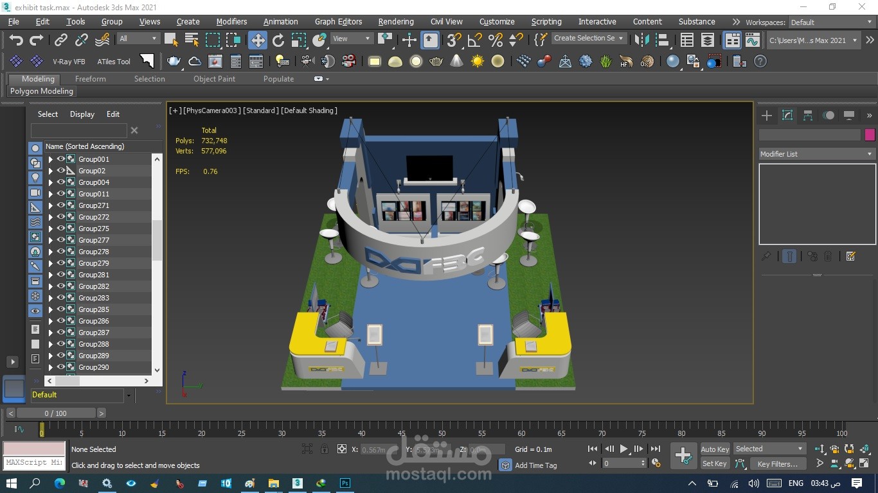This screenshot has width=878, height=493.
Task: Click the time slider showing 0 / 100
Action: coord(56,413)
